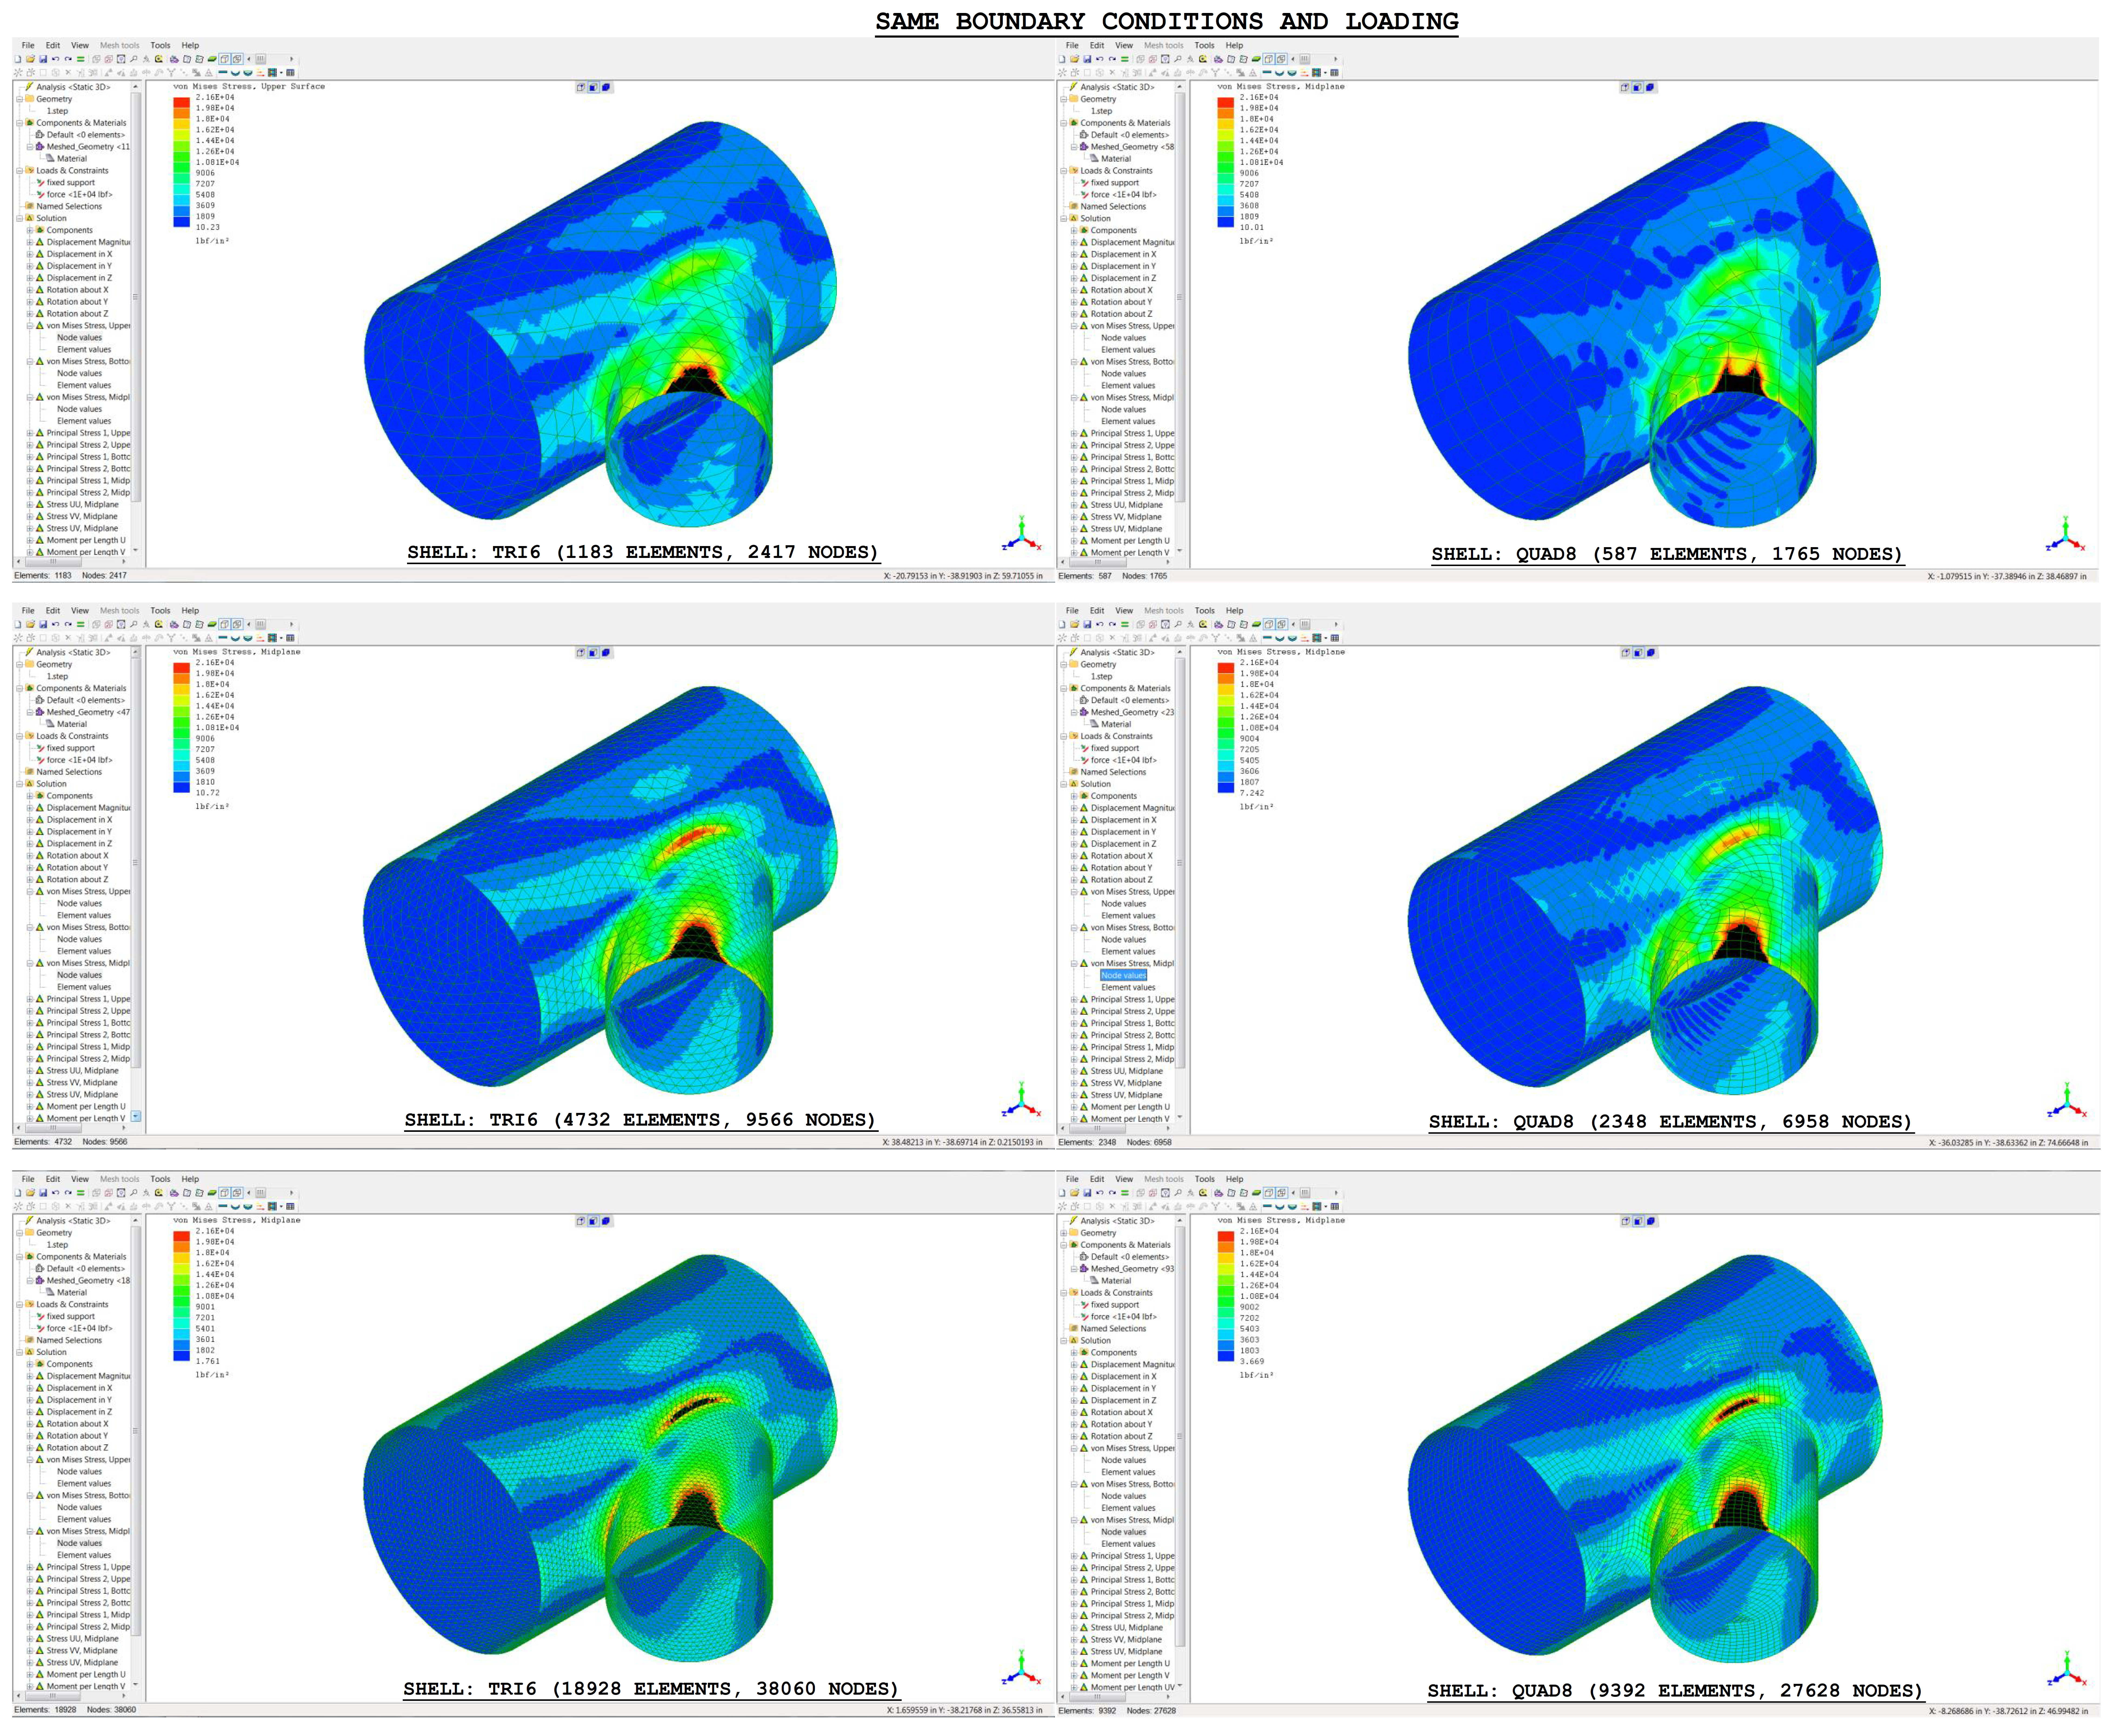Click magnifier zoom icon in TRI6 1183-element window

pyautogui.click(x=134, y=59)
